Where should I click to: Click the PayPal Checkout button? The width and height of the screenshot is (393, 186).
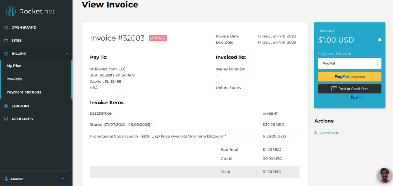coord(350,77)
